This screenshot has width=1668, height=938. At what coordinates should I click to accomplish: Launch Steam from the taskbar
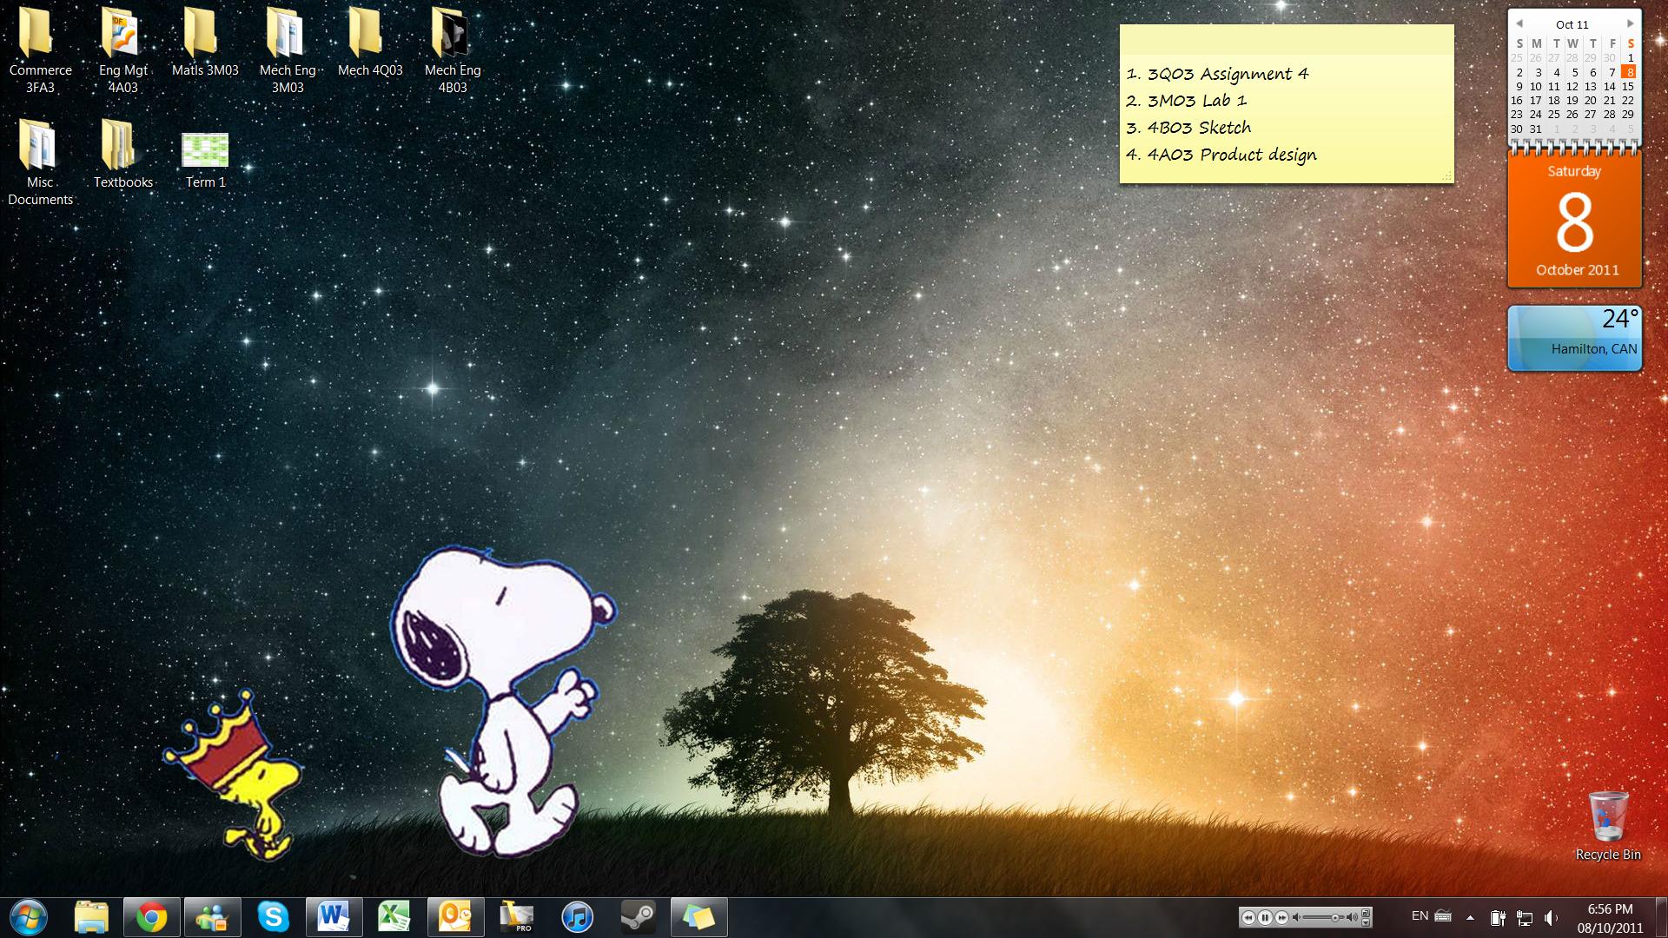pos(638,917)
